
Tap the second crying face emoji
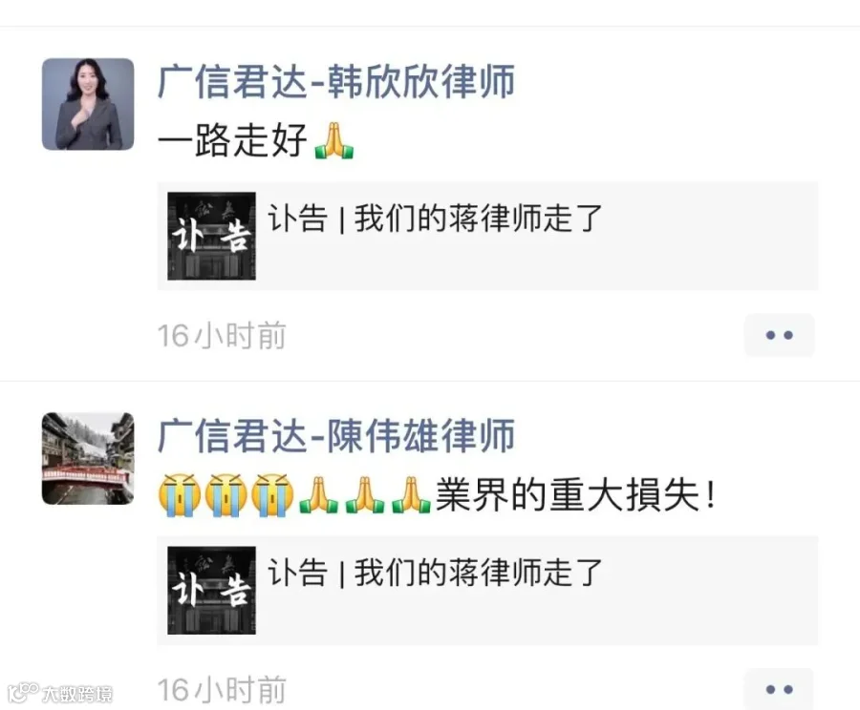coord(226,495)
